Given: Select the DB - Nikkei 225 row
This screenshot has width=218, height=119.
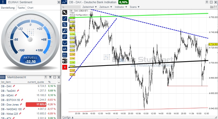Looking at the screenshot, I should (x=28, y=114).
